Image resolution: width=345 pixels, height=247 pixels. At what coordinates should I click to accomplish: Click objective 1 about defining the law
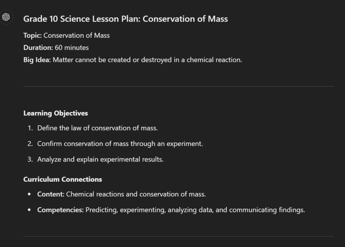[97, 128]
